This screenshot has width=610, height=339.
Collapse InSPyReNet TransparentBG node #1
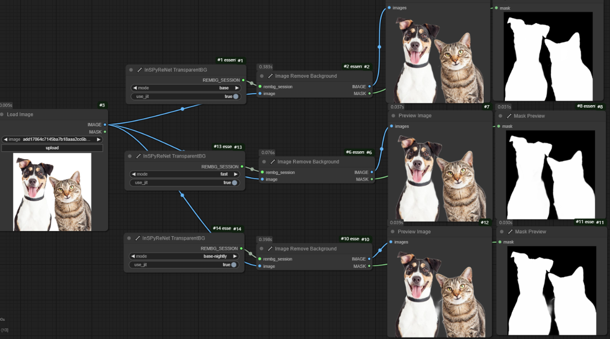click(x=131, y=70)
